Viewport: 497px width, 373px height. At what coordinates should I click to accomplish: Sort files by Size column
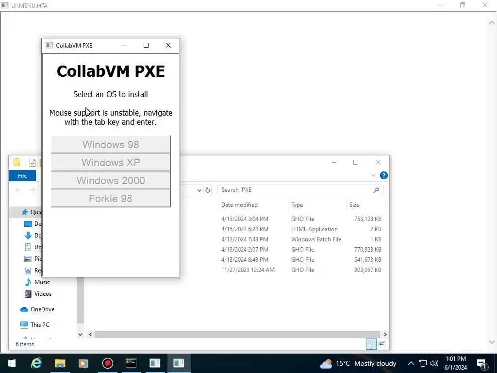click(354, 205)
